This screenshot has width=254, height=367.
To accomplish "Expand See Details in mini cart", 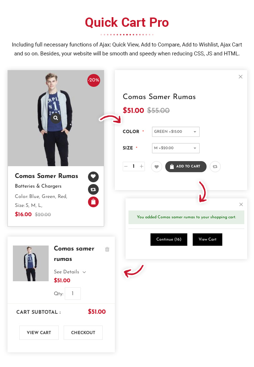I will (70, 272).
